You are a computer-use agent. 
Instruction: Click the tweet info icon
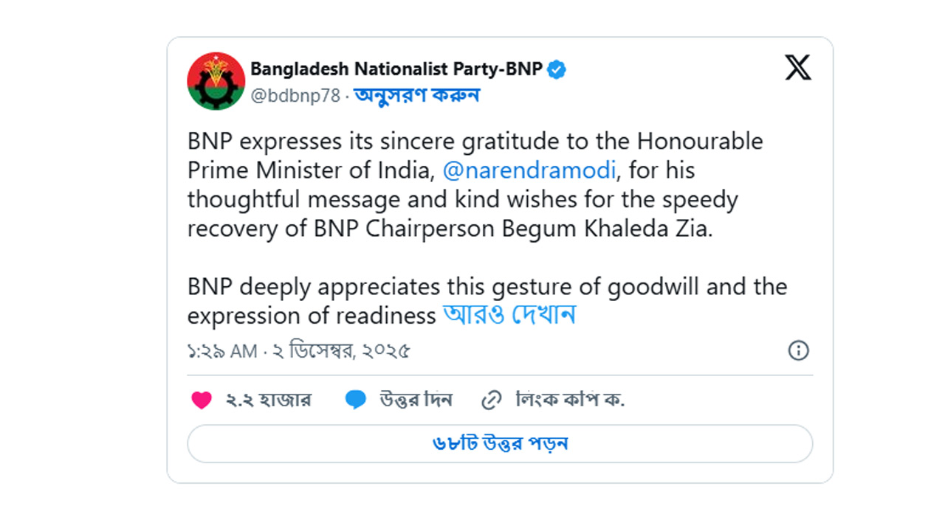(x=798, y=350)
